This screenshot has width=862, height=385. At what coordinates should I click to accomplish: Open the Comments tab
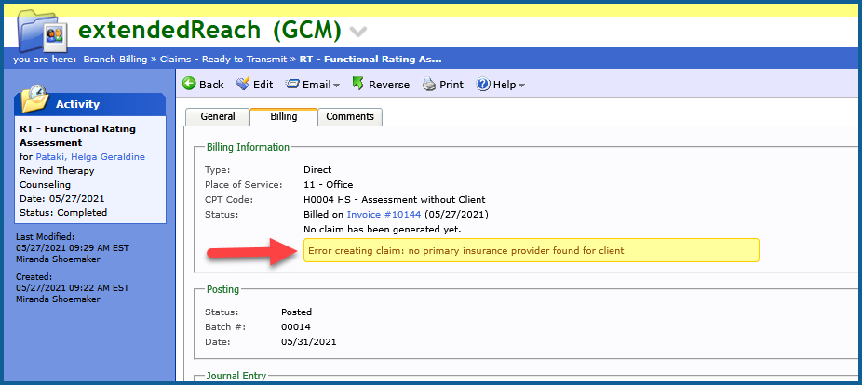350,117
